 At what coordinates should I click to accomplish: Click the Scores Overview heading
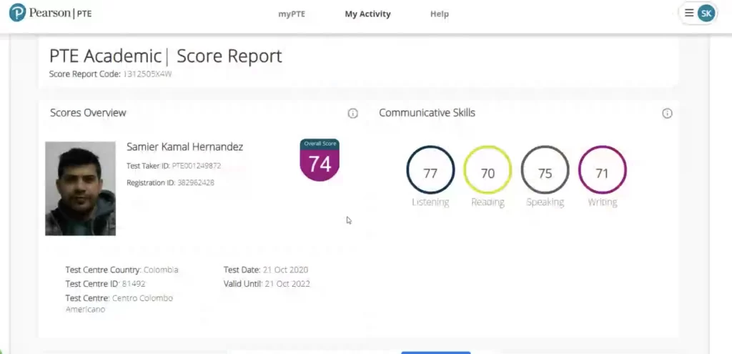tap(88, 112)
